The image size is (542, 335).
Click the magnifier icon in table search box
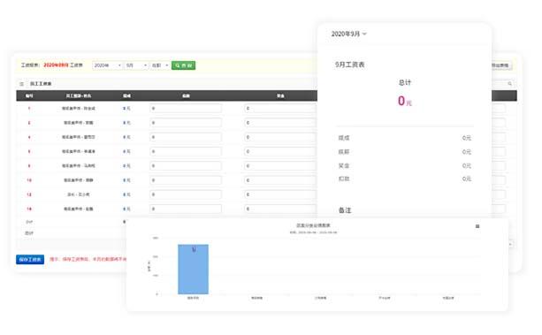509,84
